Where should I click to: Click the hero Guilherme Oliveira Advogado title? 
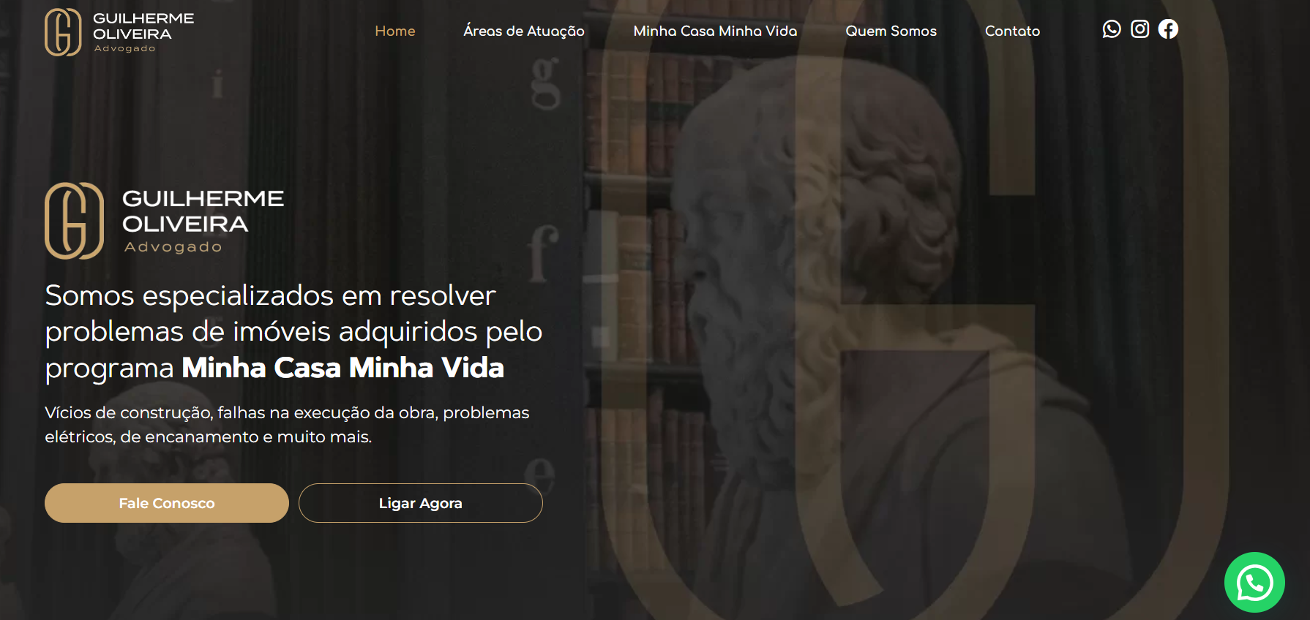[x=203, y=221]
